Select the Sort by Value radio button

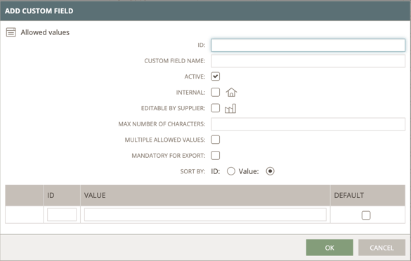point(270,171)
